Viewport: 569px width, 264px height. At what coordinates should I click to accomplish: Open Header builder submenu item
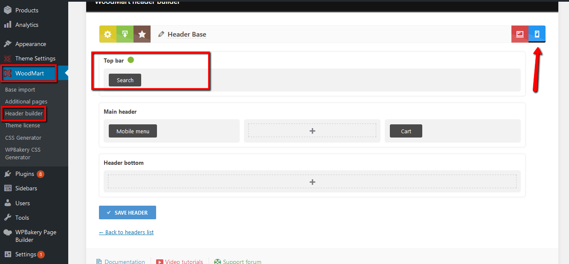pyautogui.click(x=24, y=114)
